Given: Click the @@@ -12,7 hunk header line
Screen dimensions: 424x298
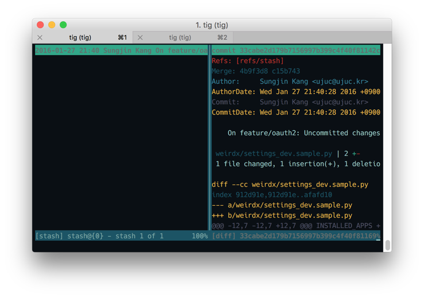Looking at the screenshot, I should [x=296, y=226].
